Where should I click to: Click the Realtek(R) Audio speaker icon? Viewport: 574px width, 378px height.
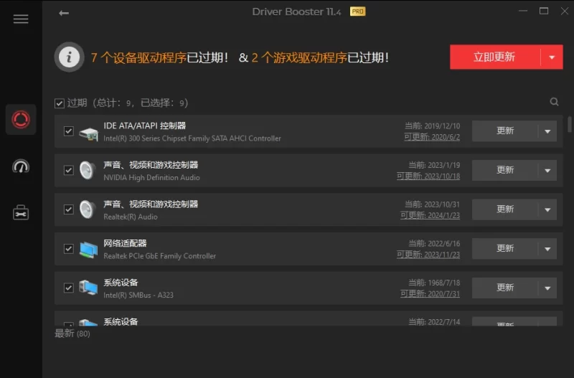click(x=88, y=209)
